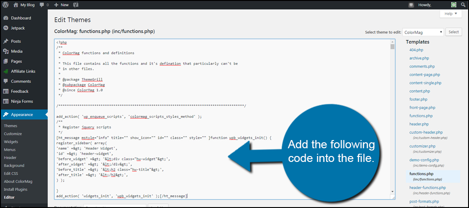Open the content-single.php template
Viewport: 469px width, 208px height.
click(x=425, y=83)
